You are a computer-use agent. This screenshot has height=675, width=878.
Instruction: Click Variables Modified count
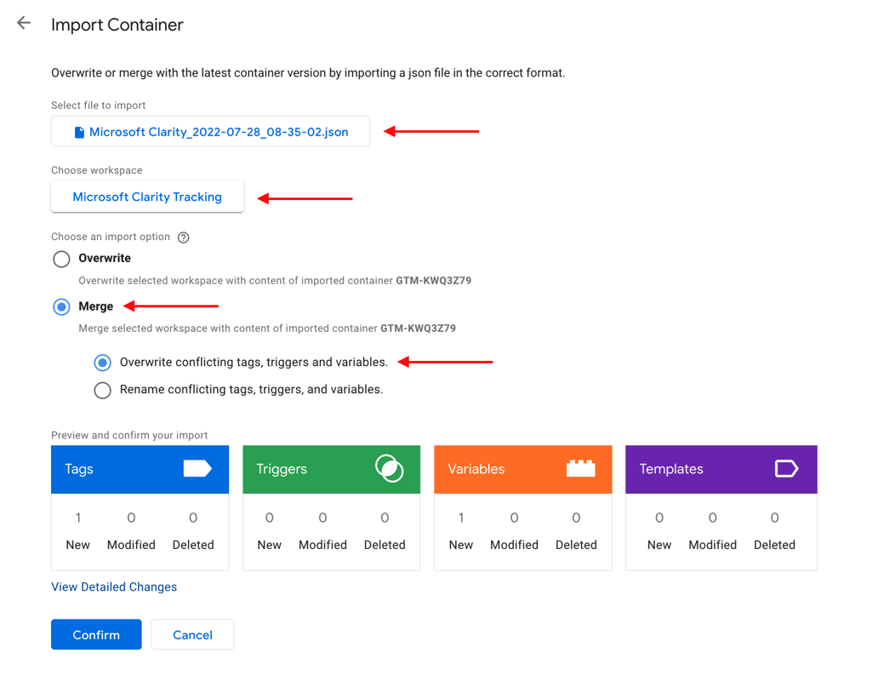[514, 518]
